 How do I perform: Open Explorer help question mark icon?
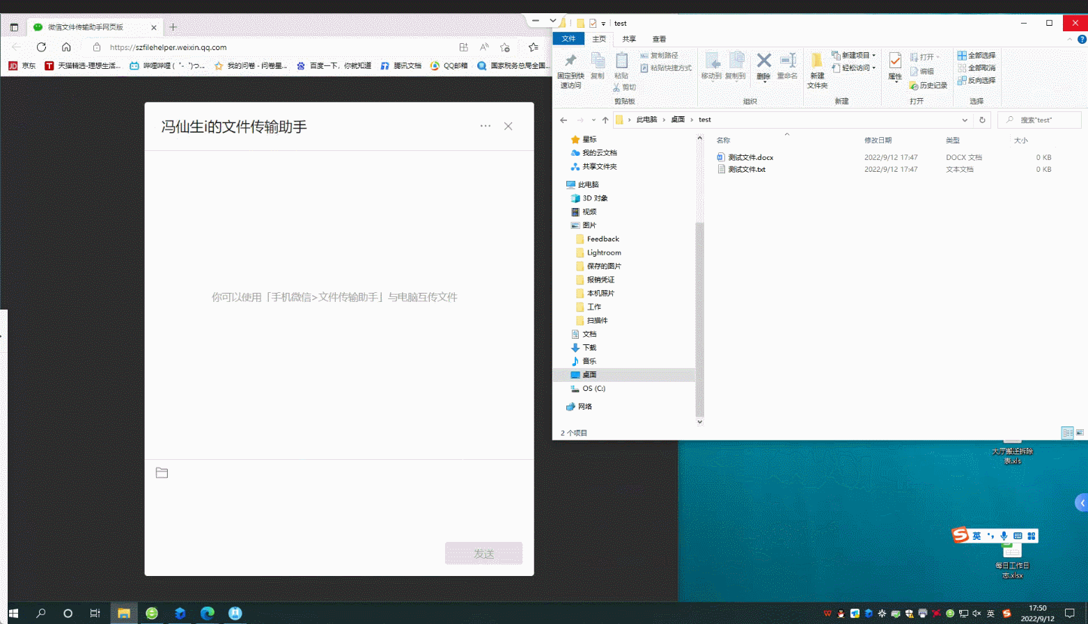pos(1082,39)
